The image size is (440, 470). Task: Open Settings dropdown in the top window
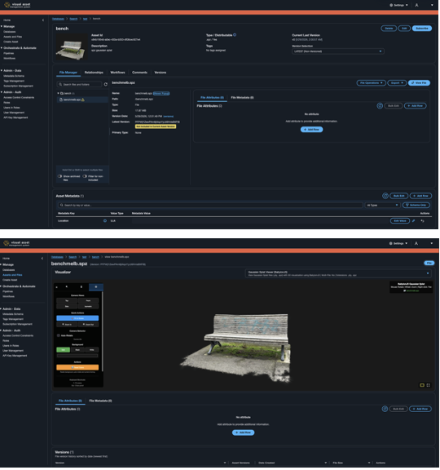point(398,5)
